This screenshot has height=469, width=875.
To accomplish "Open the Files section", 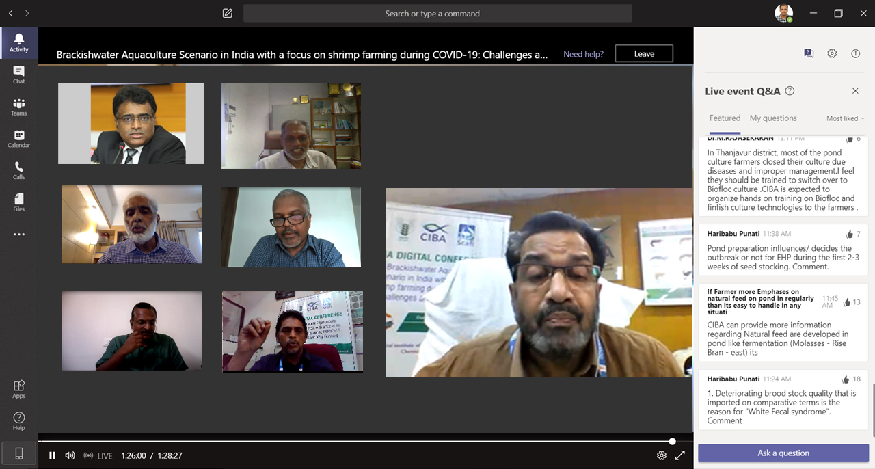I will pos(18,202).
